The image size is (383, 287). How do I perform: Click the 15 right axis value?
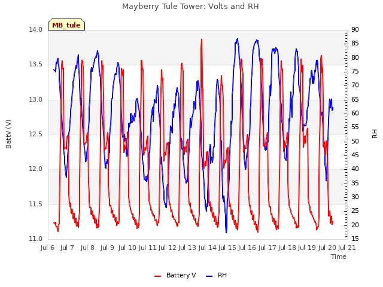pos(355,239)
